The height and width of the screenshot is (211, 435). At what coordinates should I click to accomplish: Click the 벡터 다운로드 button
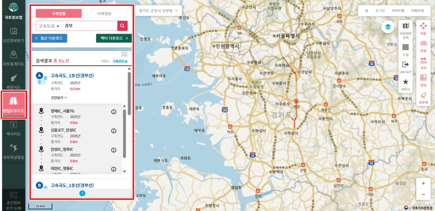click(114, 38)
